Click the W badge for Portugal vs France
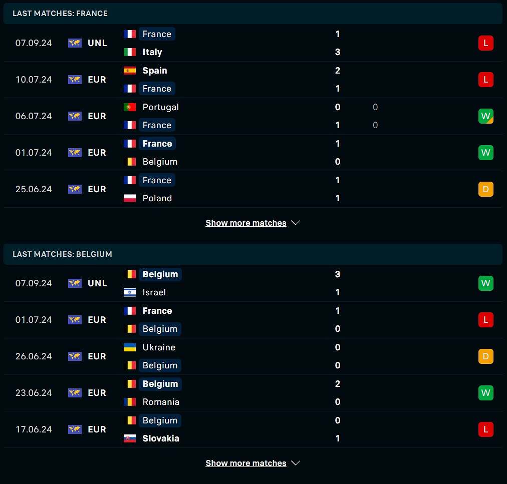Image resolution: width=507 pixels, height=484 pixels. 485,116
